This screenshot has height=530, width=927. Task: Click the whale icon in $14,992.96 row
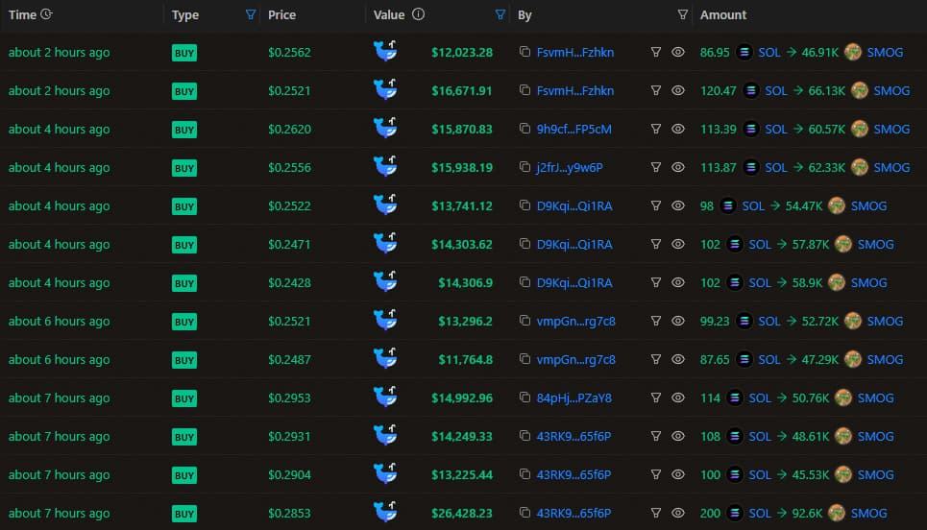point(385,397)
